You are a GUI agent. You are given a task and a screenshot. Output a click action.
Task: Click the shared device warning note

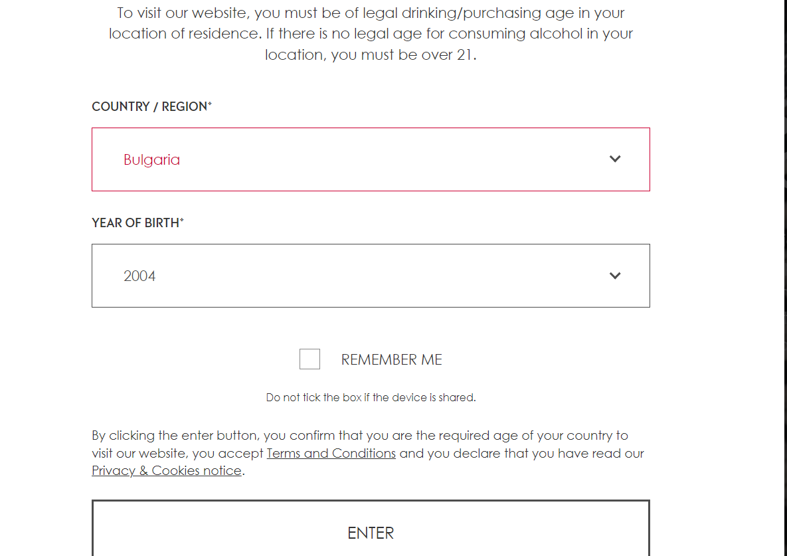pos(371,398)
